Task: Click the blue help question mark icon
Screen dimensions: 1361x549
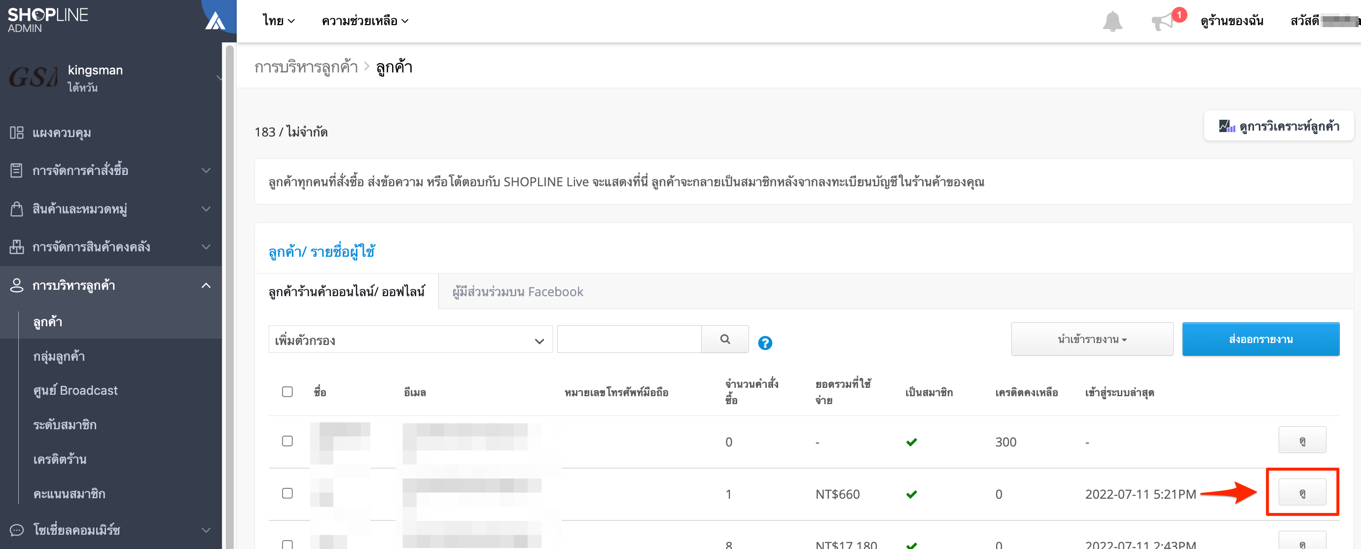Action: (764, 343)
